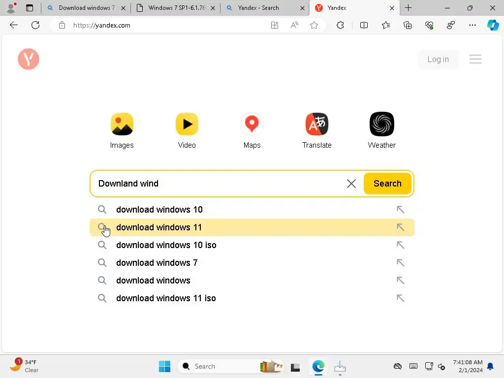Close the active Yandex tab
The height and width of the screenshot is (378, 504).
[x=392, y=8]
